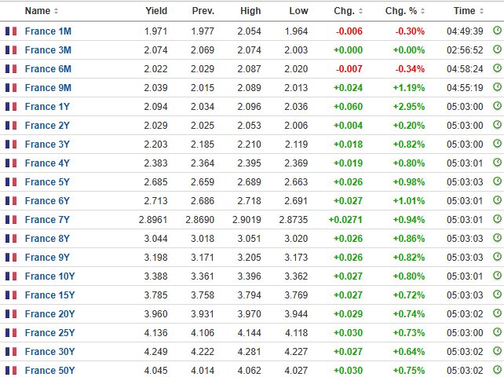
Task: Click the Yield column header
Action: pos(156,11)
